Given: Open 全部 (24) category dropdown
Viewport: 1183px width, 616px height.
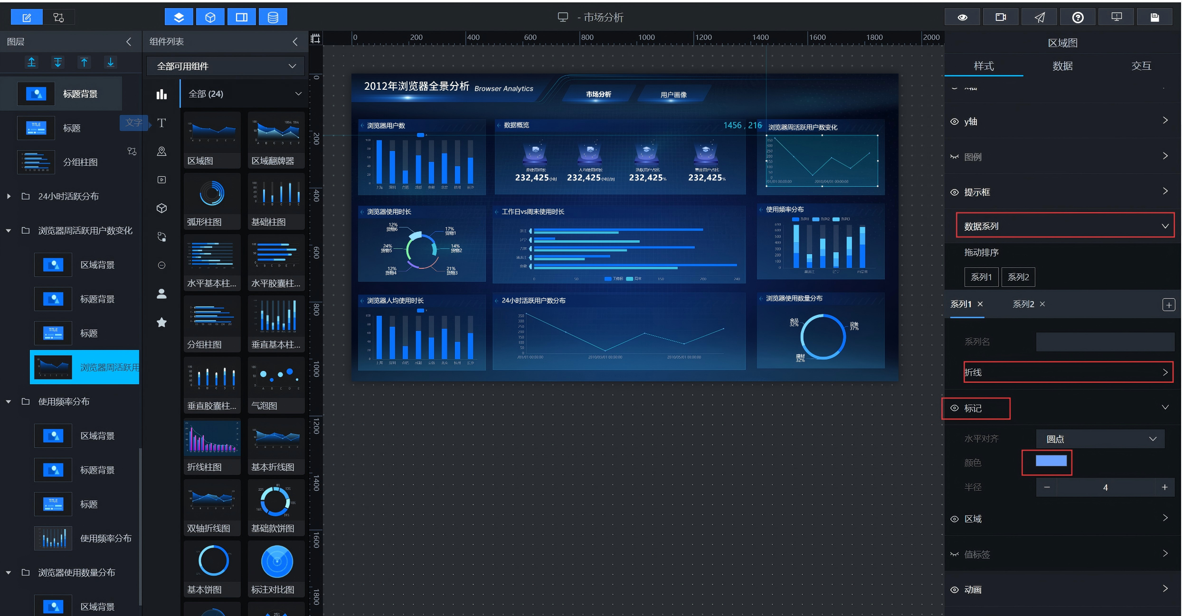Looking at the screenshot, I should point(244,94).
